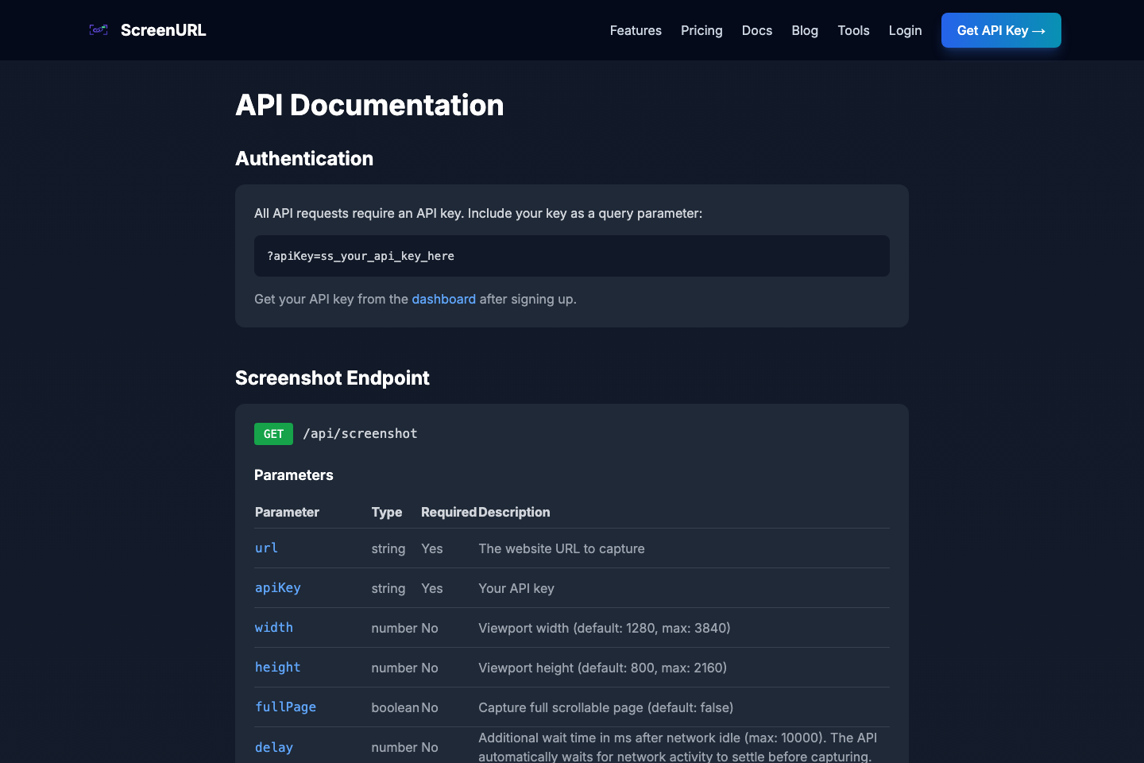Click the width parameter link
This screenshot has height=763, width=1144.
pos(273,627)
